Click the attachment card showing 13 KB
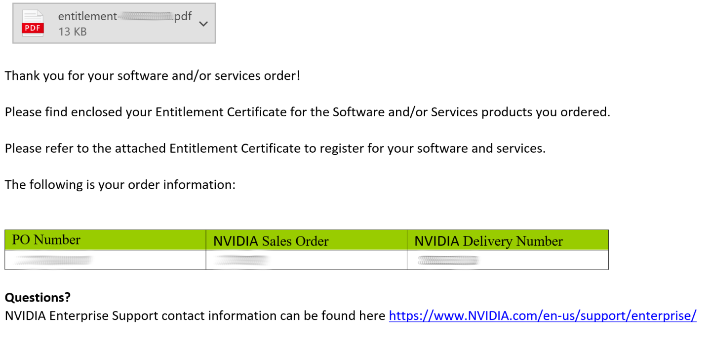711x342 pixels. click(114, 22)
